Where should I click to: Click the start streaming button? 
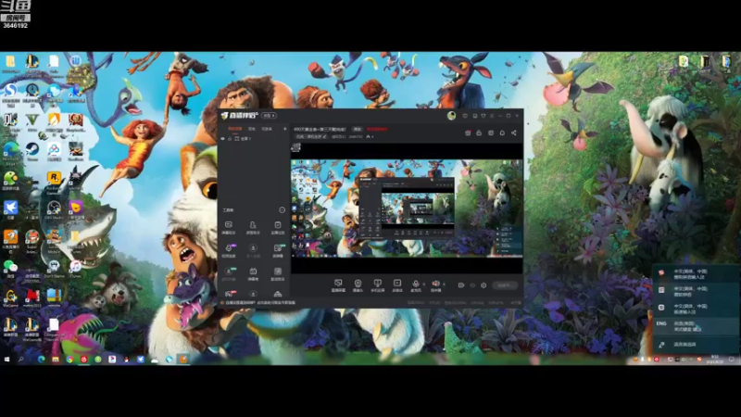[505, 285]
